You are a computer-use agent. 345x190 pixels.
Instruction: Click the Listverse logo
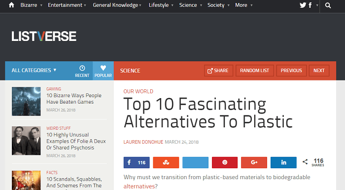coord(44,36)
